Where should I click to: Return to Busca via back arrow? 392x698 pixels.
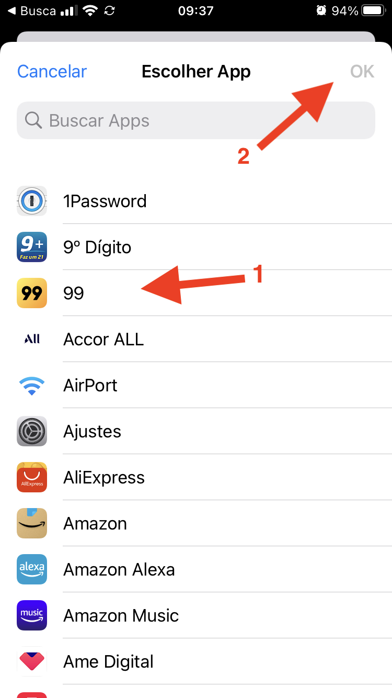[x=31, y=10]
